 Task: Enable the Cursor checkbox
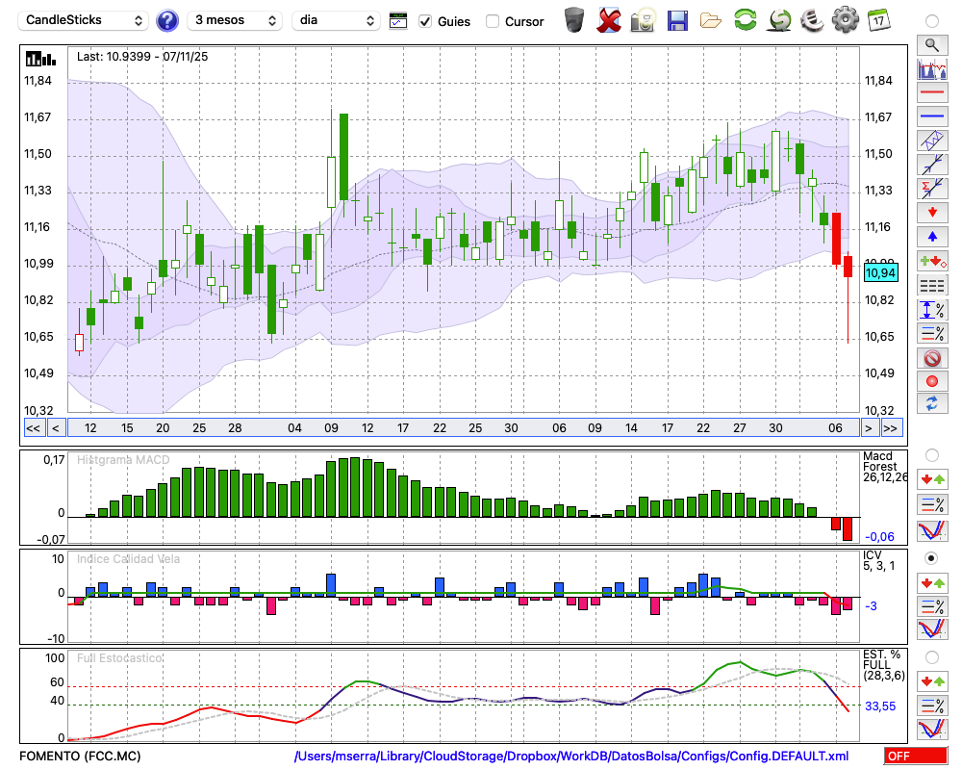(493, 21)
